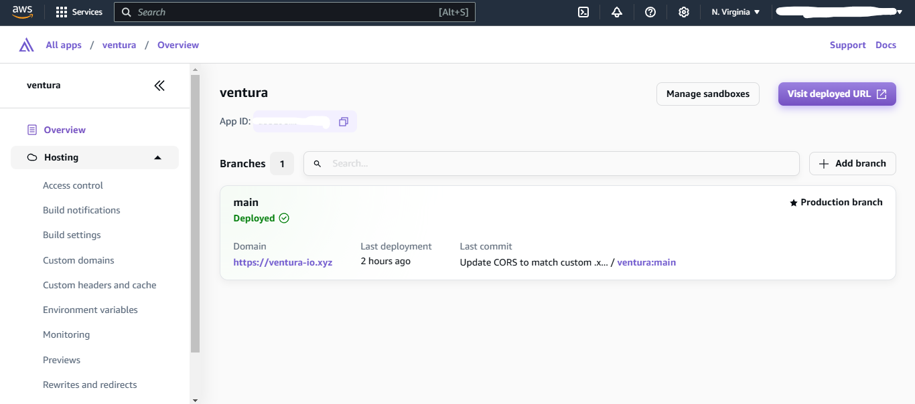Click the sidebar vertical scrollbar thumb
915x404 pixels.
[195, 213]
